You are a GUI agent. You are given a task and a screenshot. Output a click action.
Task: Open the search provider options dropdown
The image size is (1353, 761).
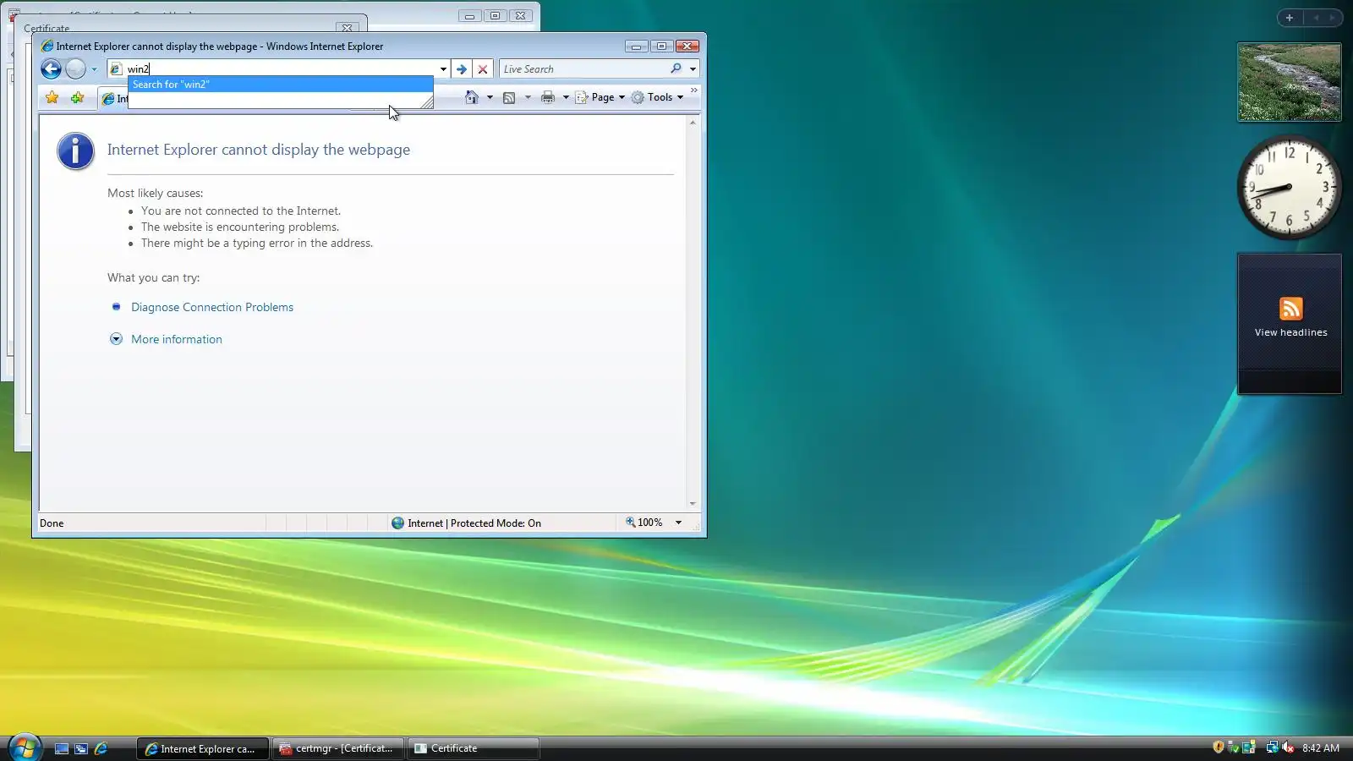(x=693, y=69)
